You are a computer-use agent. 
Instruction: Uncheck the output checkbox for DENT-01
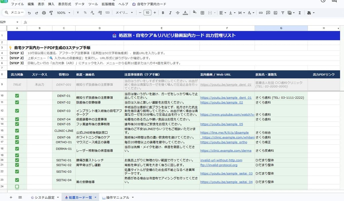point(17,95)
